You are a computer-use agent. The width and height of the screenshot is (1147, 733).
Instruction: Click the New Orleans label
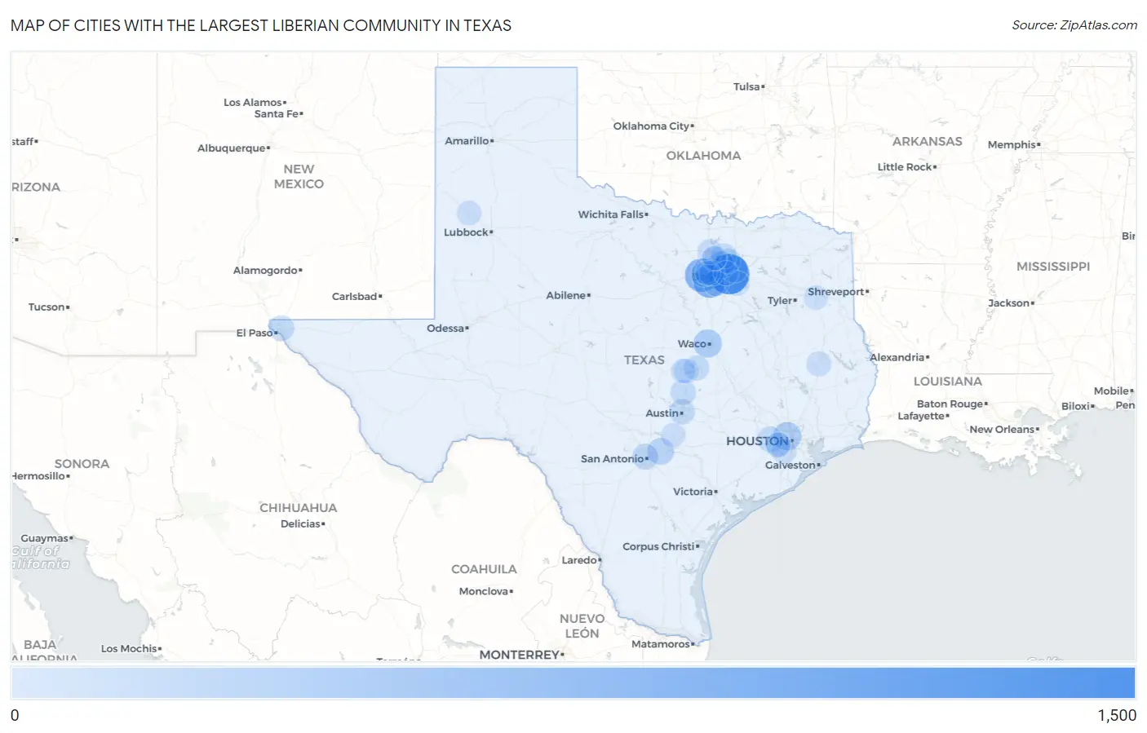[x=1002, y=430]
